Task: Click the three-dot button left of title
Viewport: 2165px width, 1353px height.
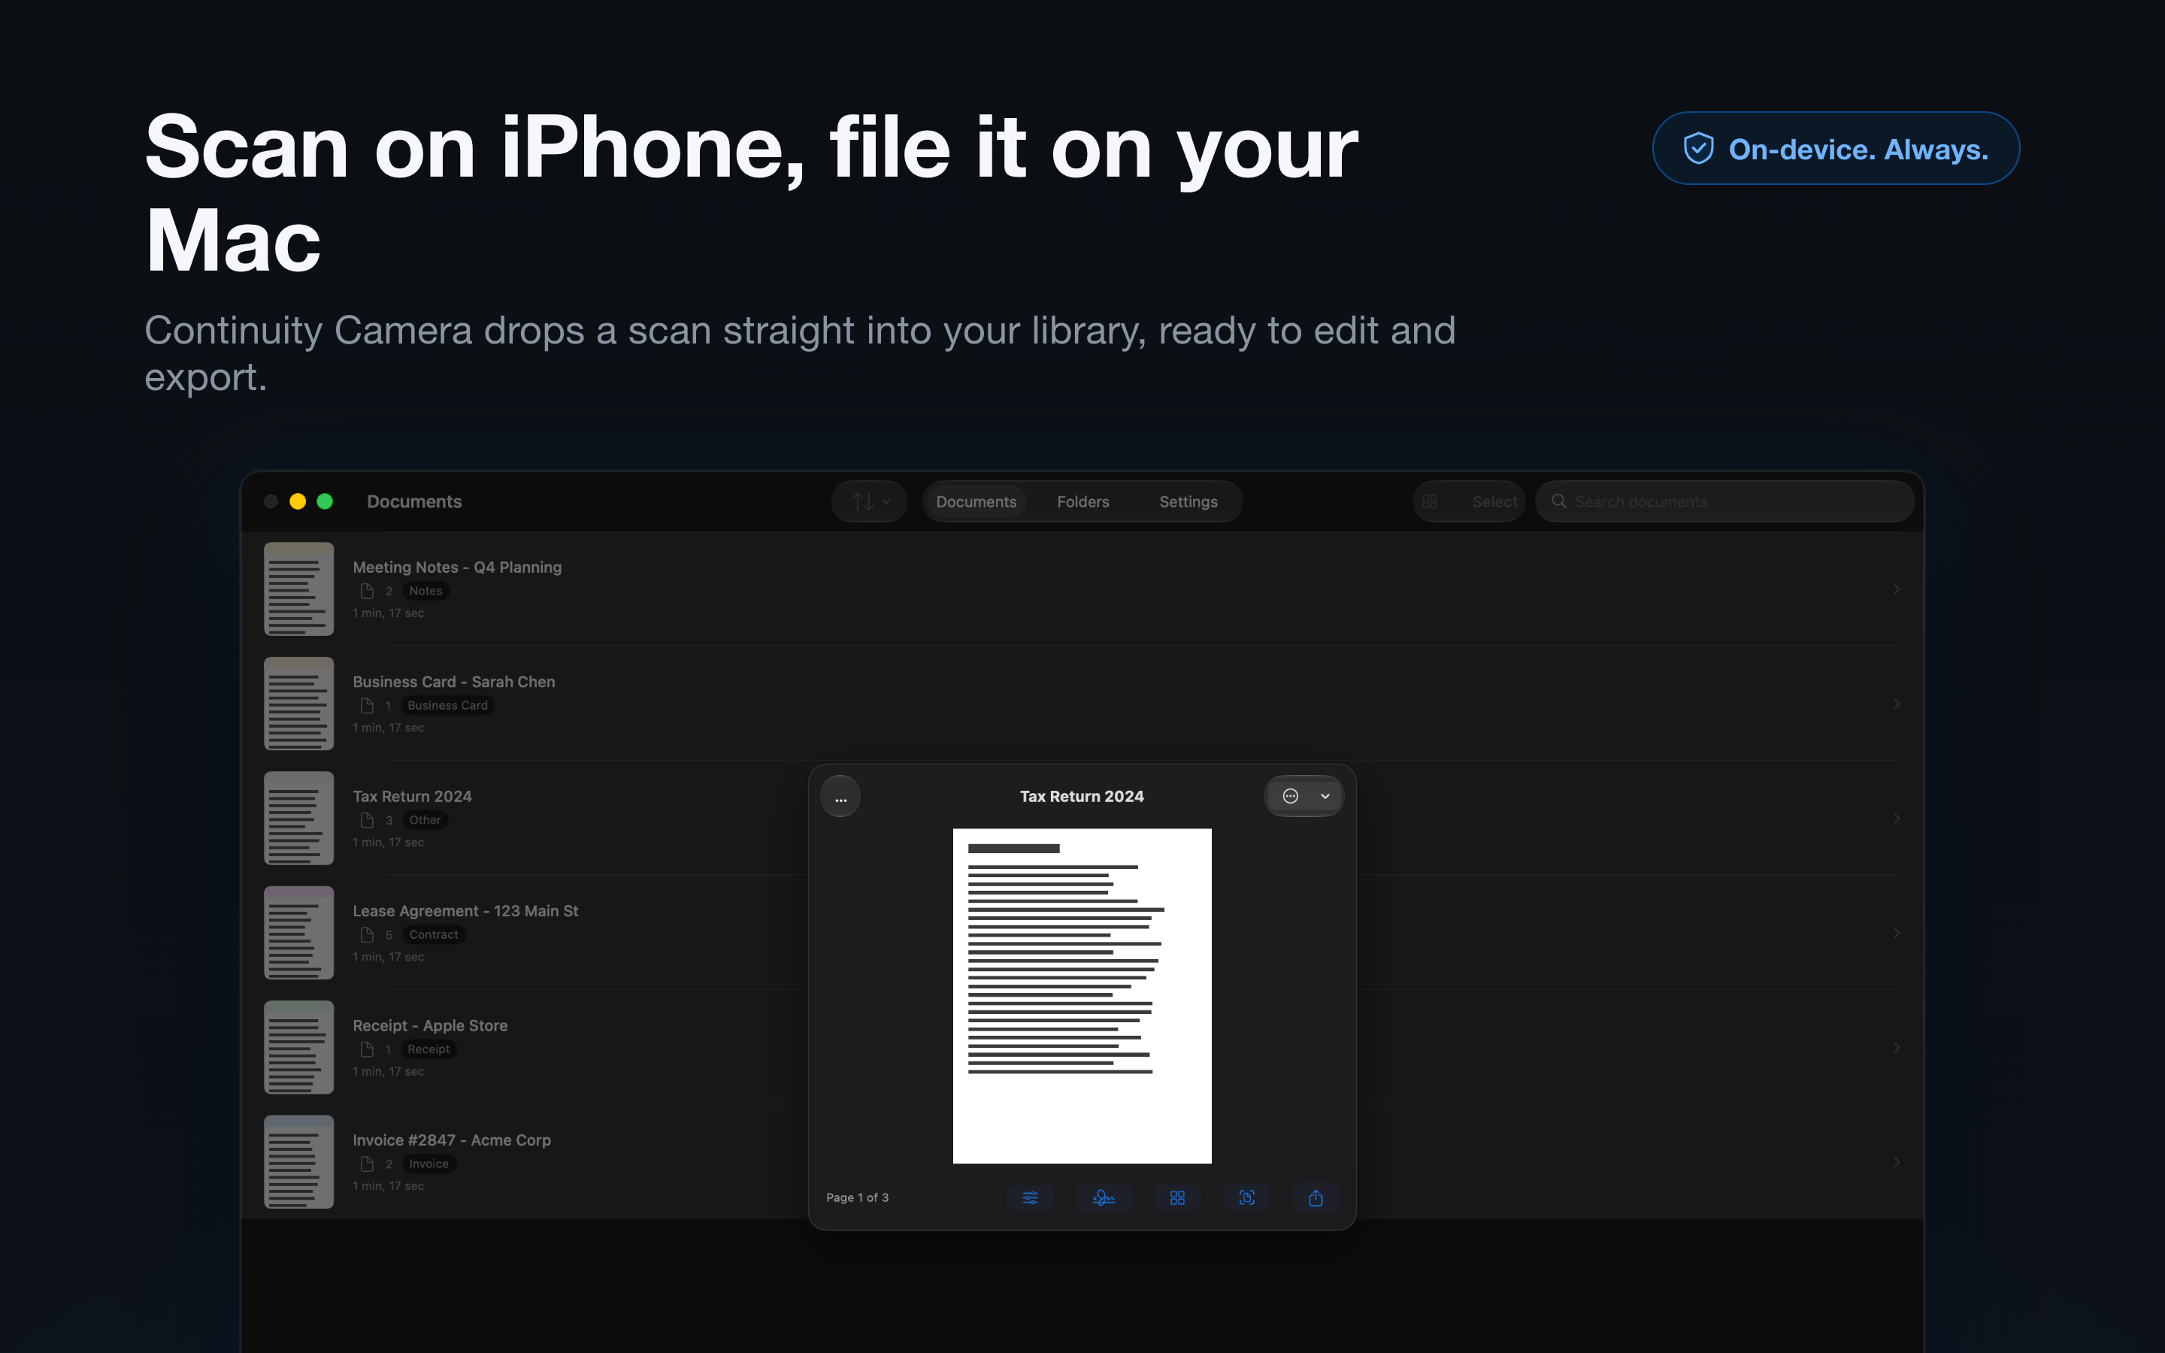Action: coord(840,797)
